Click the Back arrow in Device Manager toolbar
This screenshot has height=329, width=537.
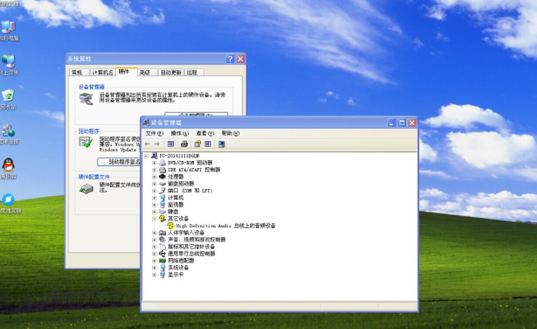(x=148, y=144)
